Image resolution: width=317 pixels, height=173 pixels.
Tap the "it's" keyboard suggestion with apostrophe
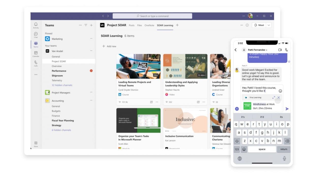(243, 117)
